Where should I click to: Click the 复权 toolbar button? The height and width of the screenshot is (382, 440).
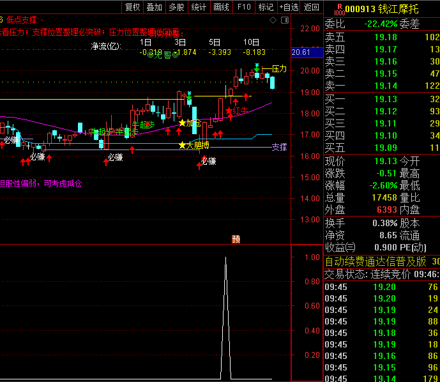coord(132,7)
